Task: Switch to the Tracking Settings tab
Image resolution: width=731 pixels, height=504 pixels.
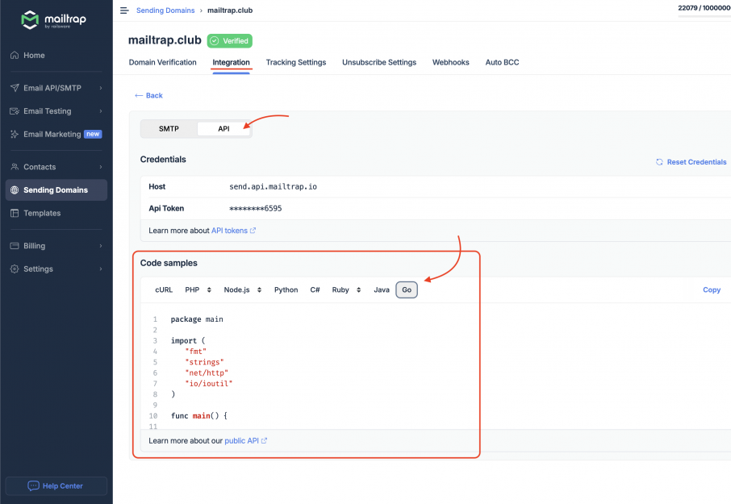Action: [294, 62]
